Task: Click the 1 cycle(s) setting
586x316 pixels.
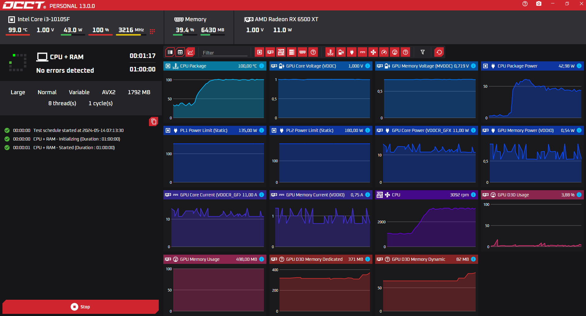Action: tap(101, 103)
